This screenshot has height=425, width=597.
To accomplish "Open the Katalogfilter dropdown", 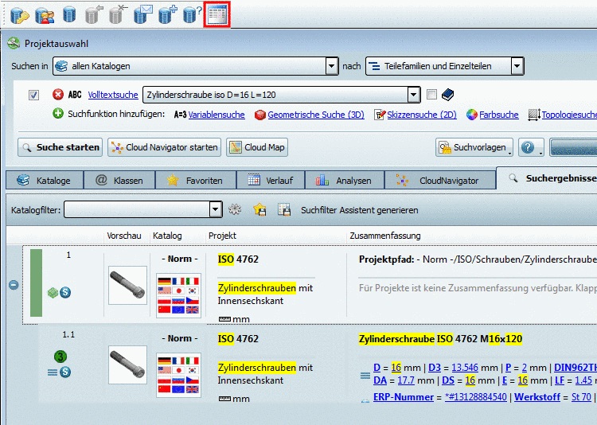I will 216,209.
